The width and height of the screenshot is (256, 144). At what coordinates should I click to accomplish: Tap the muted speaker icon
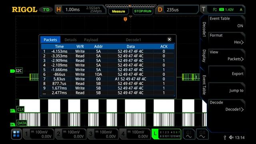click(x=231, y=138)
